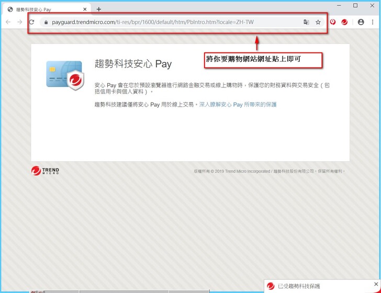Open 深入瞭解安心 Pay 所帶來的保護 link

[x=238, y=105]
